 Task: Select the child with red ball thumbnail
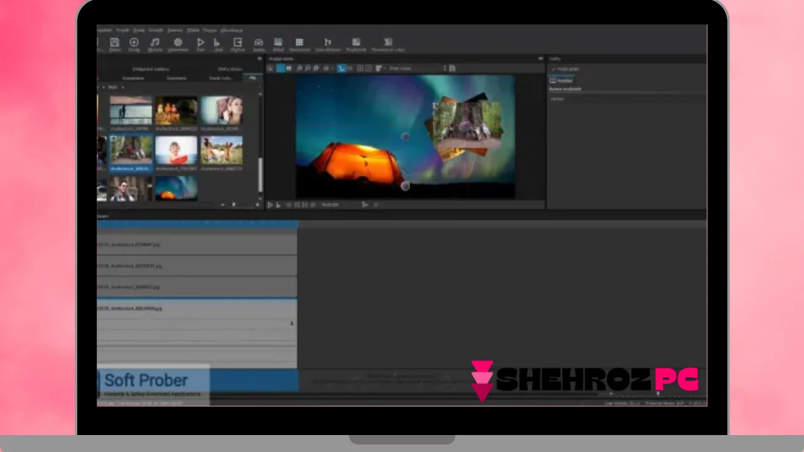177,151
